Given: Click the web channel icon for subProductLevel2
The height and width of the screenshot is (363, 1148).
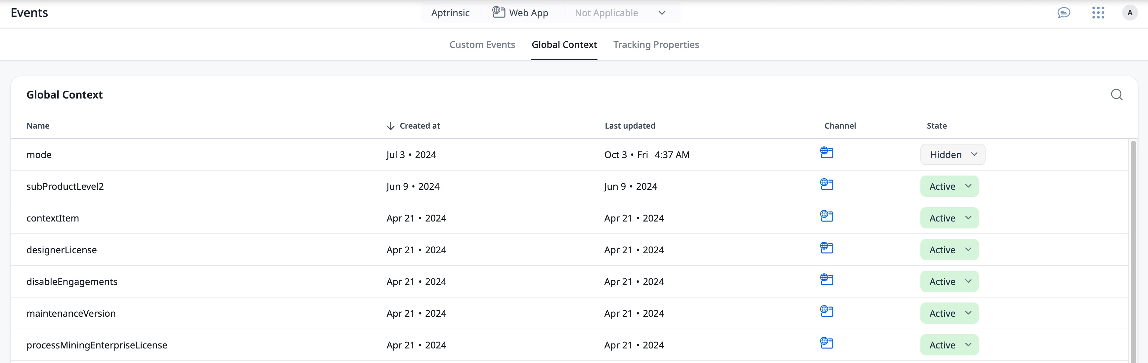Looking at the screenshot, I should tap(827, 184).
